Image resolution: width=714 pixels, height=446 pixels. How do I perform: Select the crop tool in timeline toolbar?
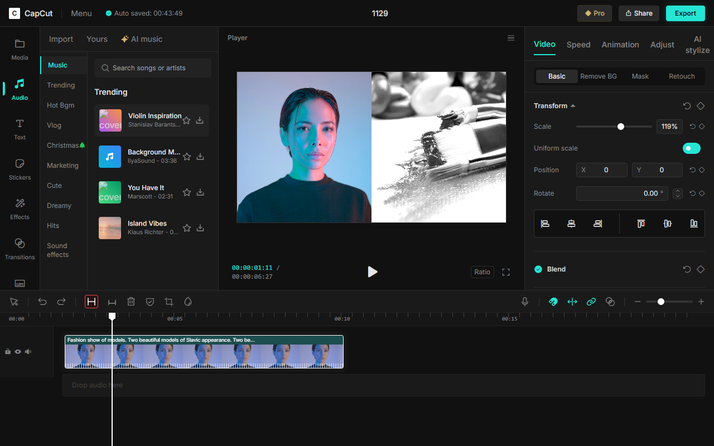tap(169, 302)
